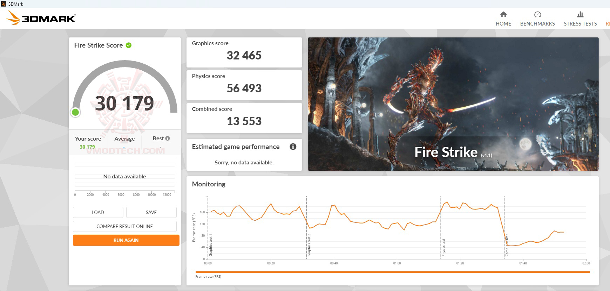Click the Graphics score value 32 465
610x291 pixels.
click(x=244, y=55)
